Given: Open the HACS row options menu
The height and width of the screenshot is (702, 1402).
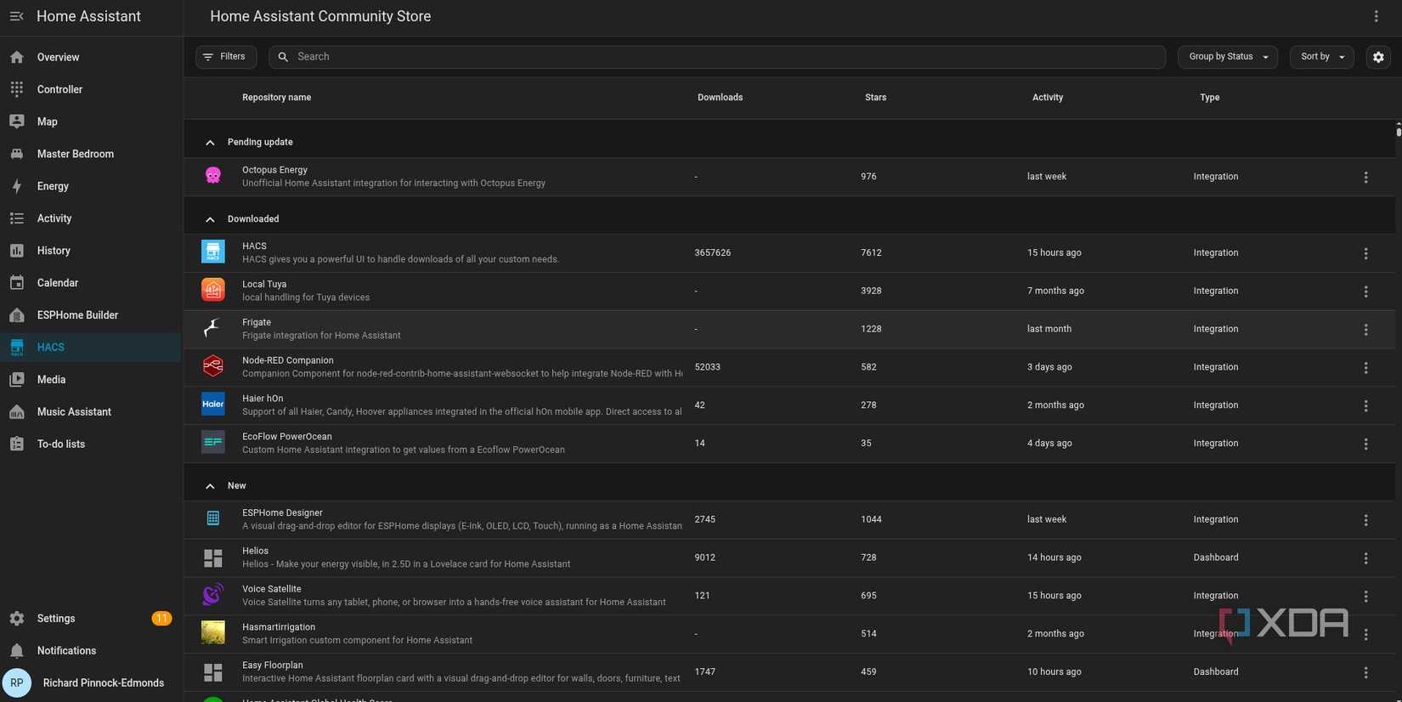Looking at the screenshot, I should (1366, 253).
